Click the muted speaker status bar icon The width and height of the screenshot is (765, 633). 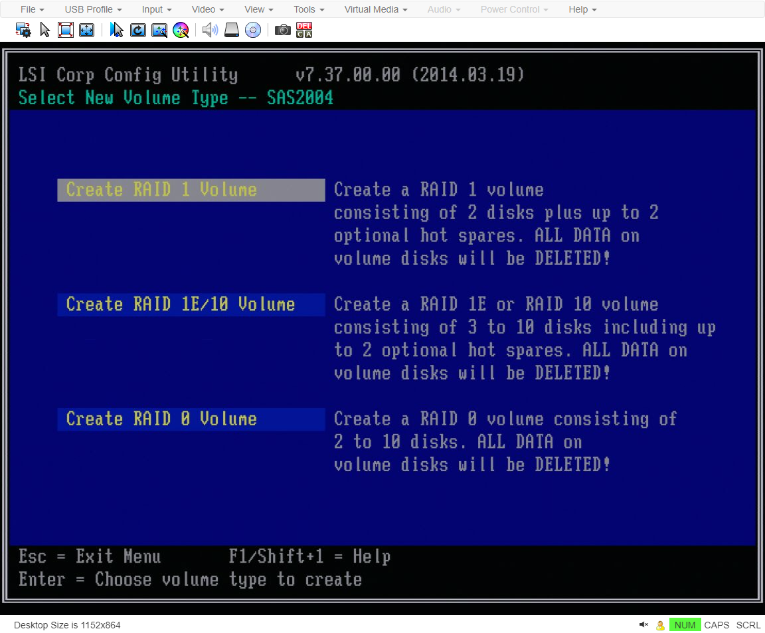tap(643, 625)
